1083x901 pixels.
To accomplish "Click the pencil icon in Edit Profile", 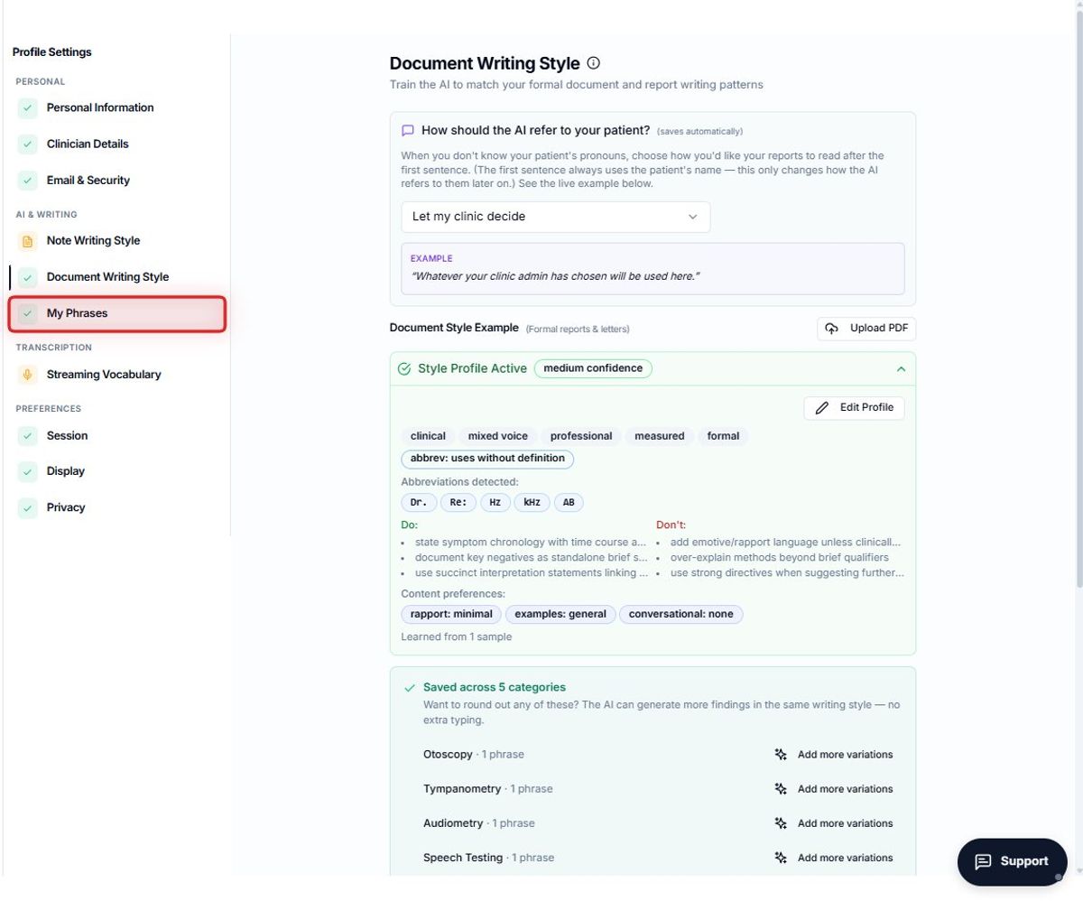I will point(822,408).
